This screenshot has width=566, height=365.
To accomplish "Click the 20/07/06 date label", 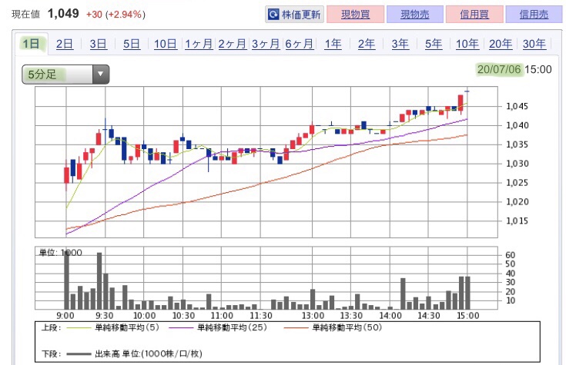I will (x=499, y=69).
